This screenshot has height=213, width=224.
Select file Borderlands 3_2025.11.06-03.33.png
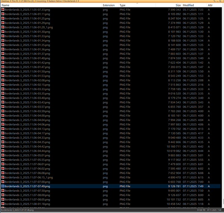(x=27, y=89)
